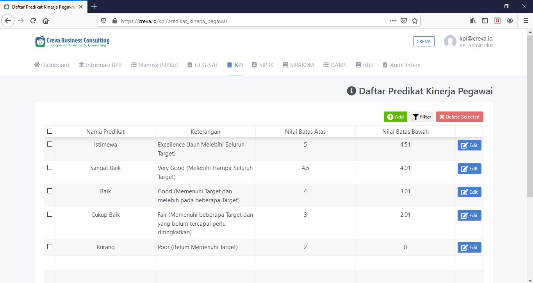The width and height of the screenshot is (533, 283).
Task: Open the Manrisk (SIPRo) menu
Action: 155,65
